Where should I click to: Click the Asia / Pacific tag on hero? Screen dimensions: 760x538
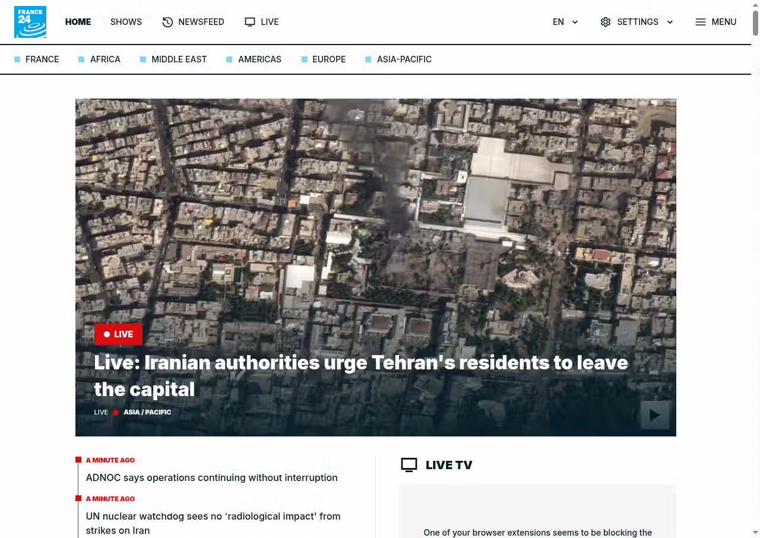pos(147,412)
